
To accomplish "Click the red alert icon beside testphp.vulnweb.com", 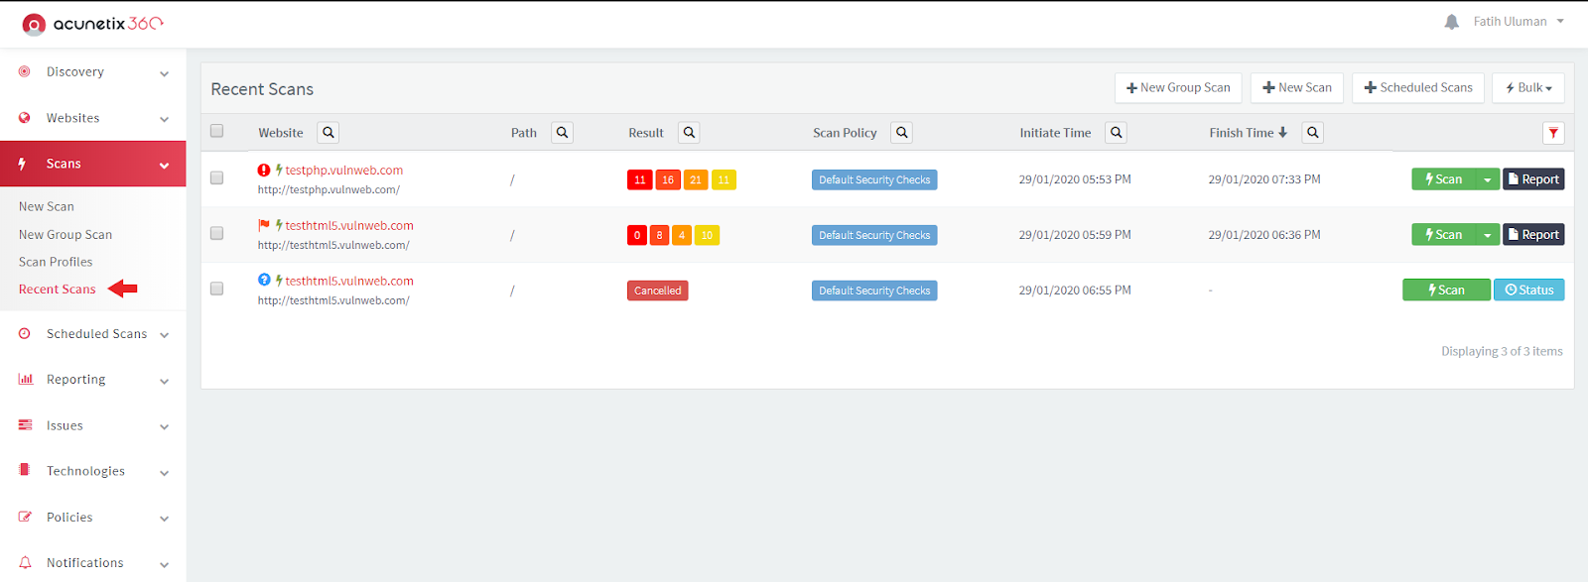I will click(264, 171).
